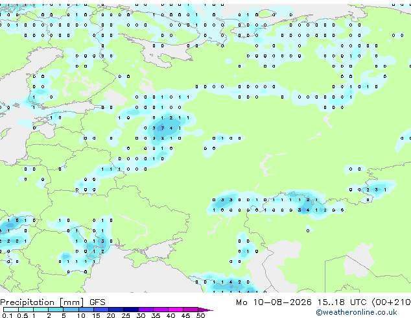Viewport: 411px width, 318px height.
Task: Click the 2–5 mm legend swatch
Action: tap(56, 310)
